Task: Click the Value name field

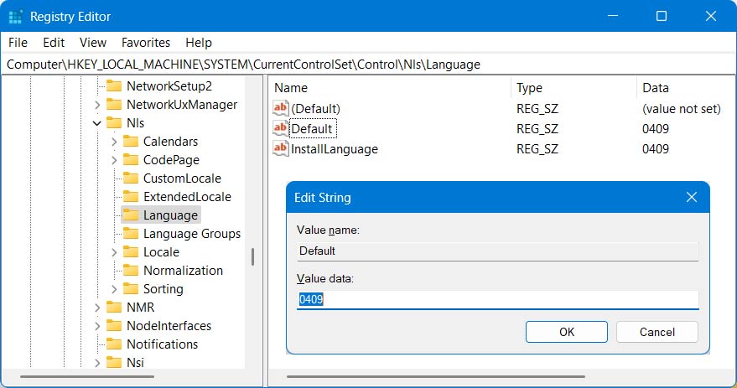Action: 498,251
